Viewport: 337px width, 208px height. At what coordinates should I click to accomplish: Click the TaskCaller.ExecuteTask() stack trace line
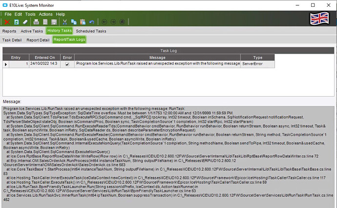[136, 182]
